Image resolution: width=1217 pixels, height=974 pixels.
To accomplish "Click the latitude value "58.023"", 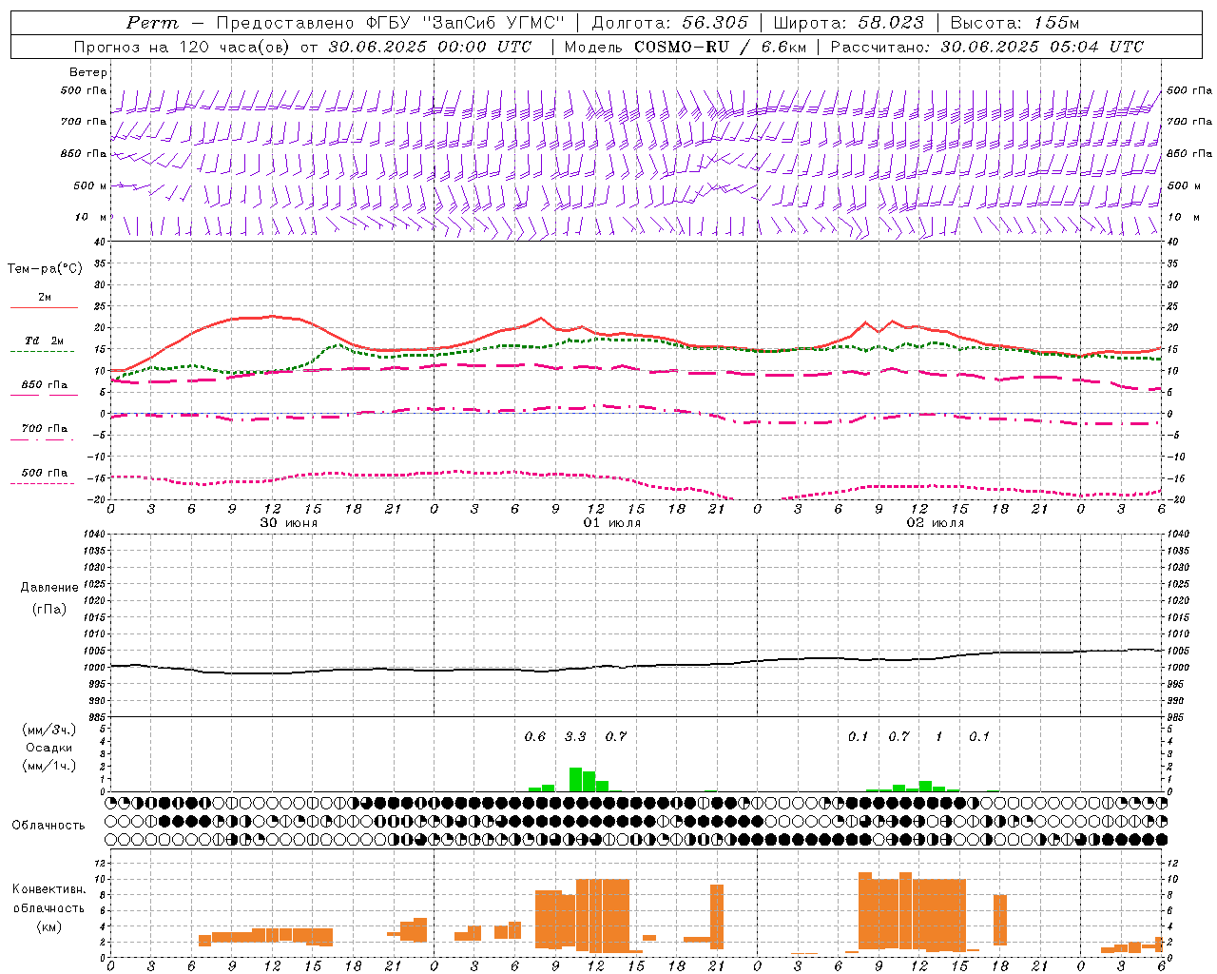I will point(891,23).
